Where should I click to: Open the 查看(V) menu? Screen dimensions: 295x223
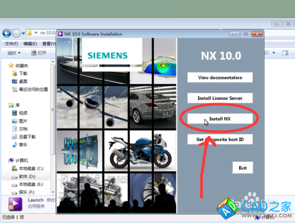point(49,44)
